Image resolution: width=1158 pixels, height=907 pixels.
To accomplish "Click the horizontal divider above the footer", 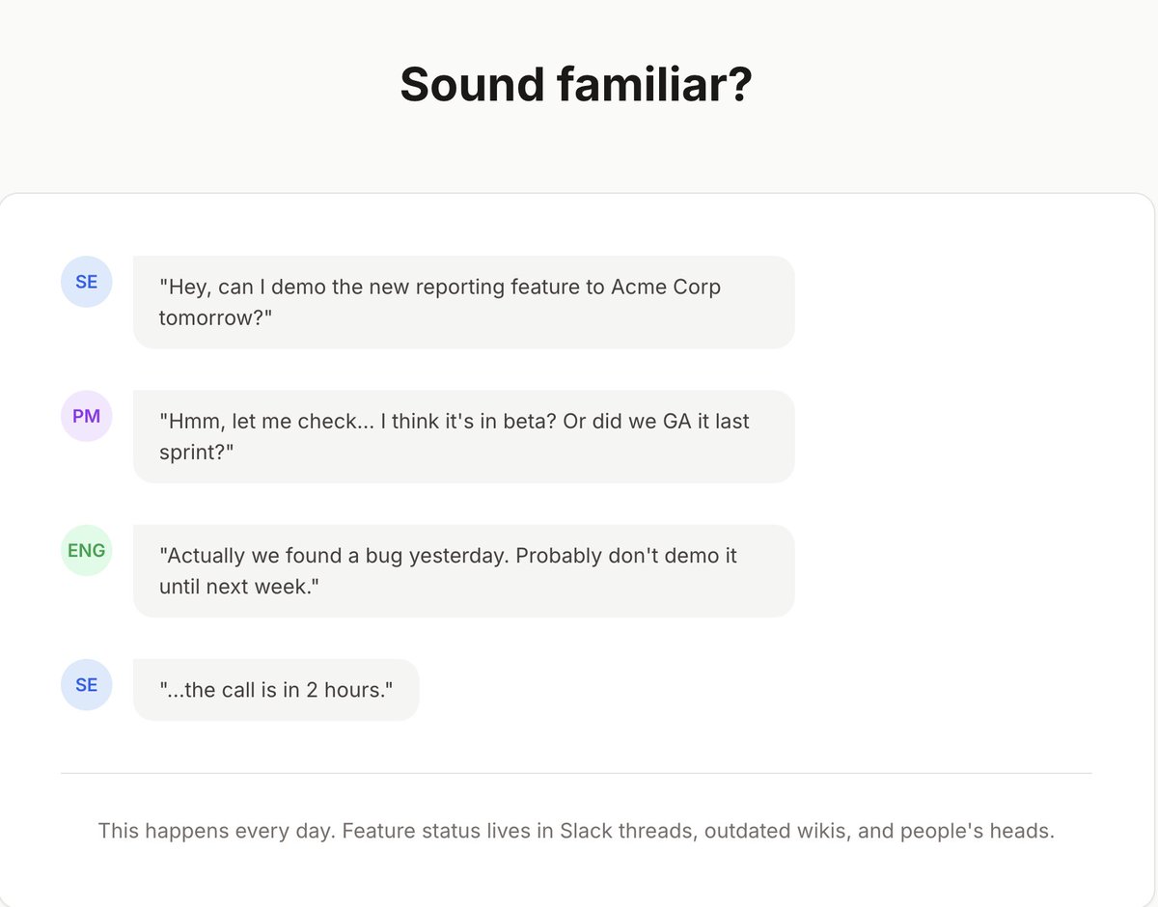I will 576,773.
